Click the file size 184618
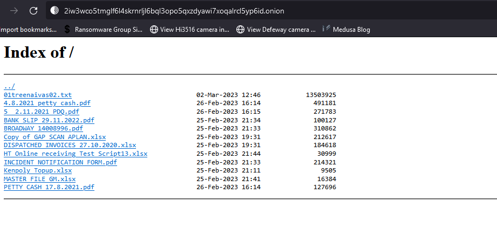The image size is (497, 235). (x=325, y=146)
